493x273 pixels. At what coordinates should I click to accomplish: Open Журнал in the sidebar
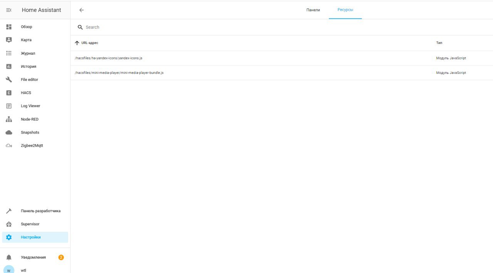(x=35, y=53)
